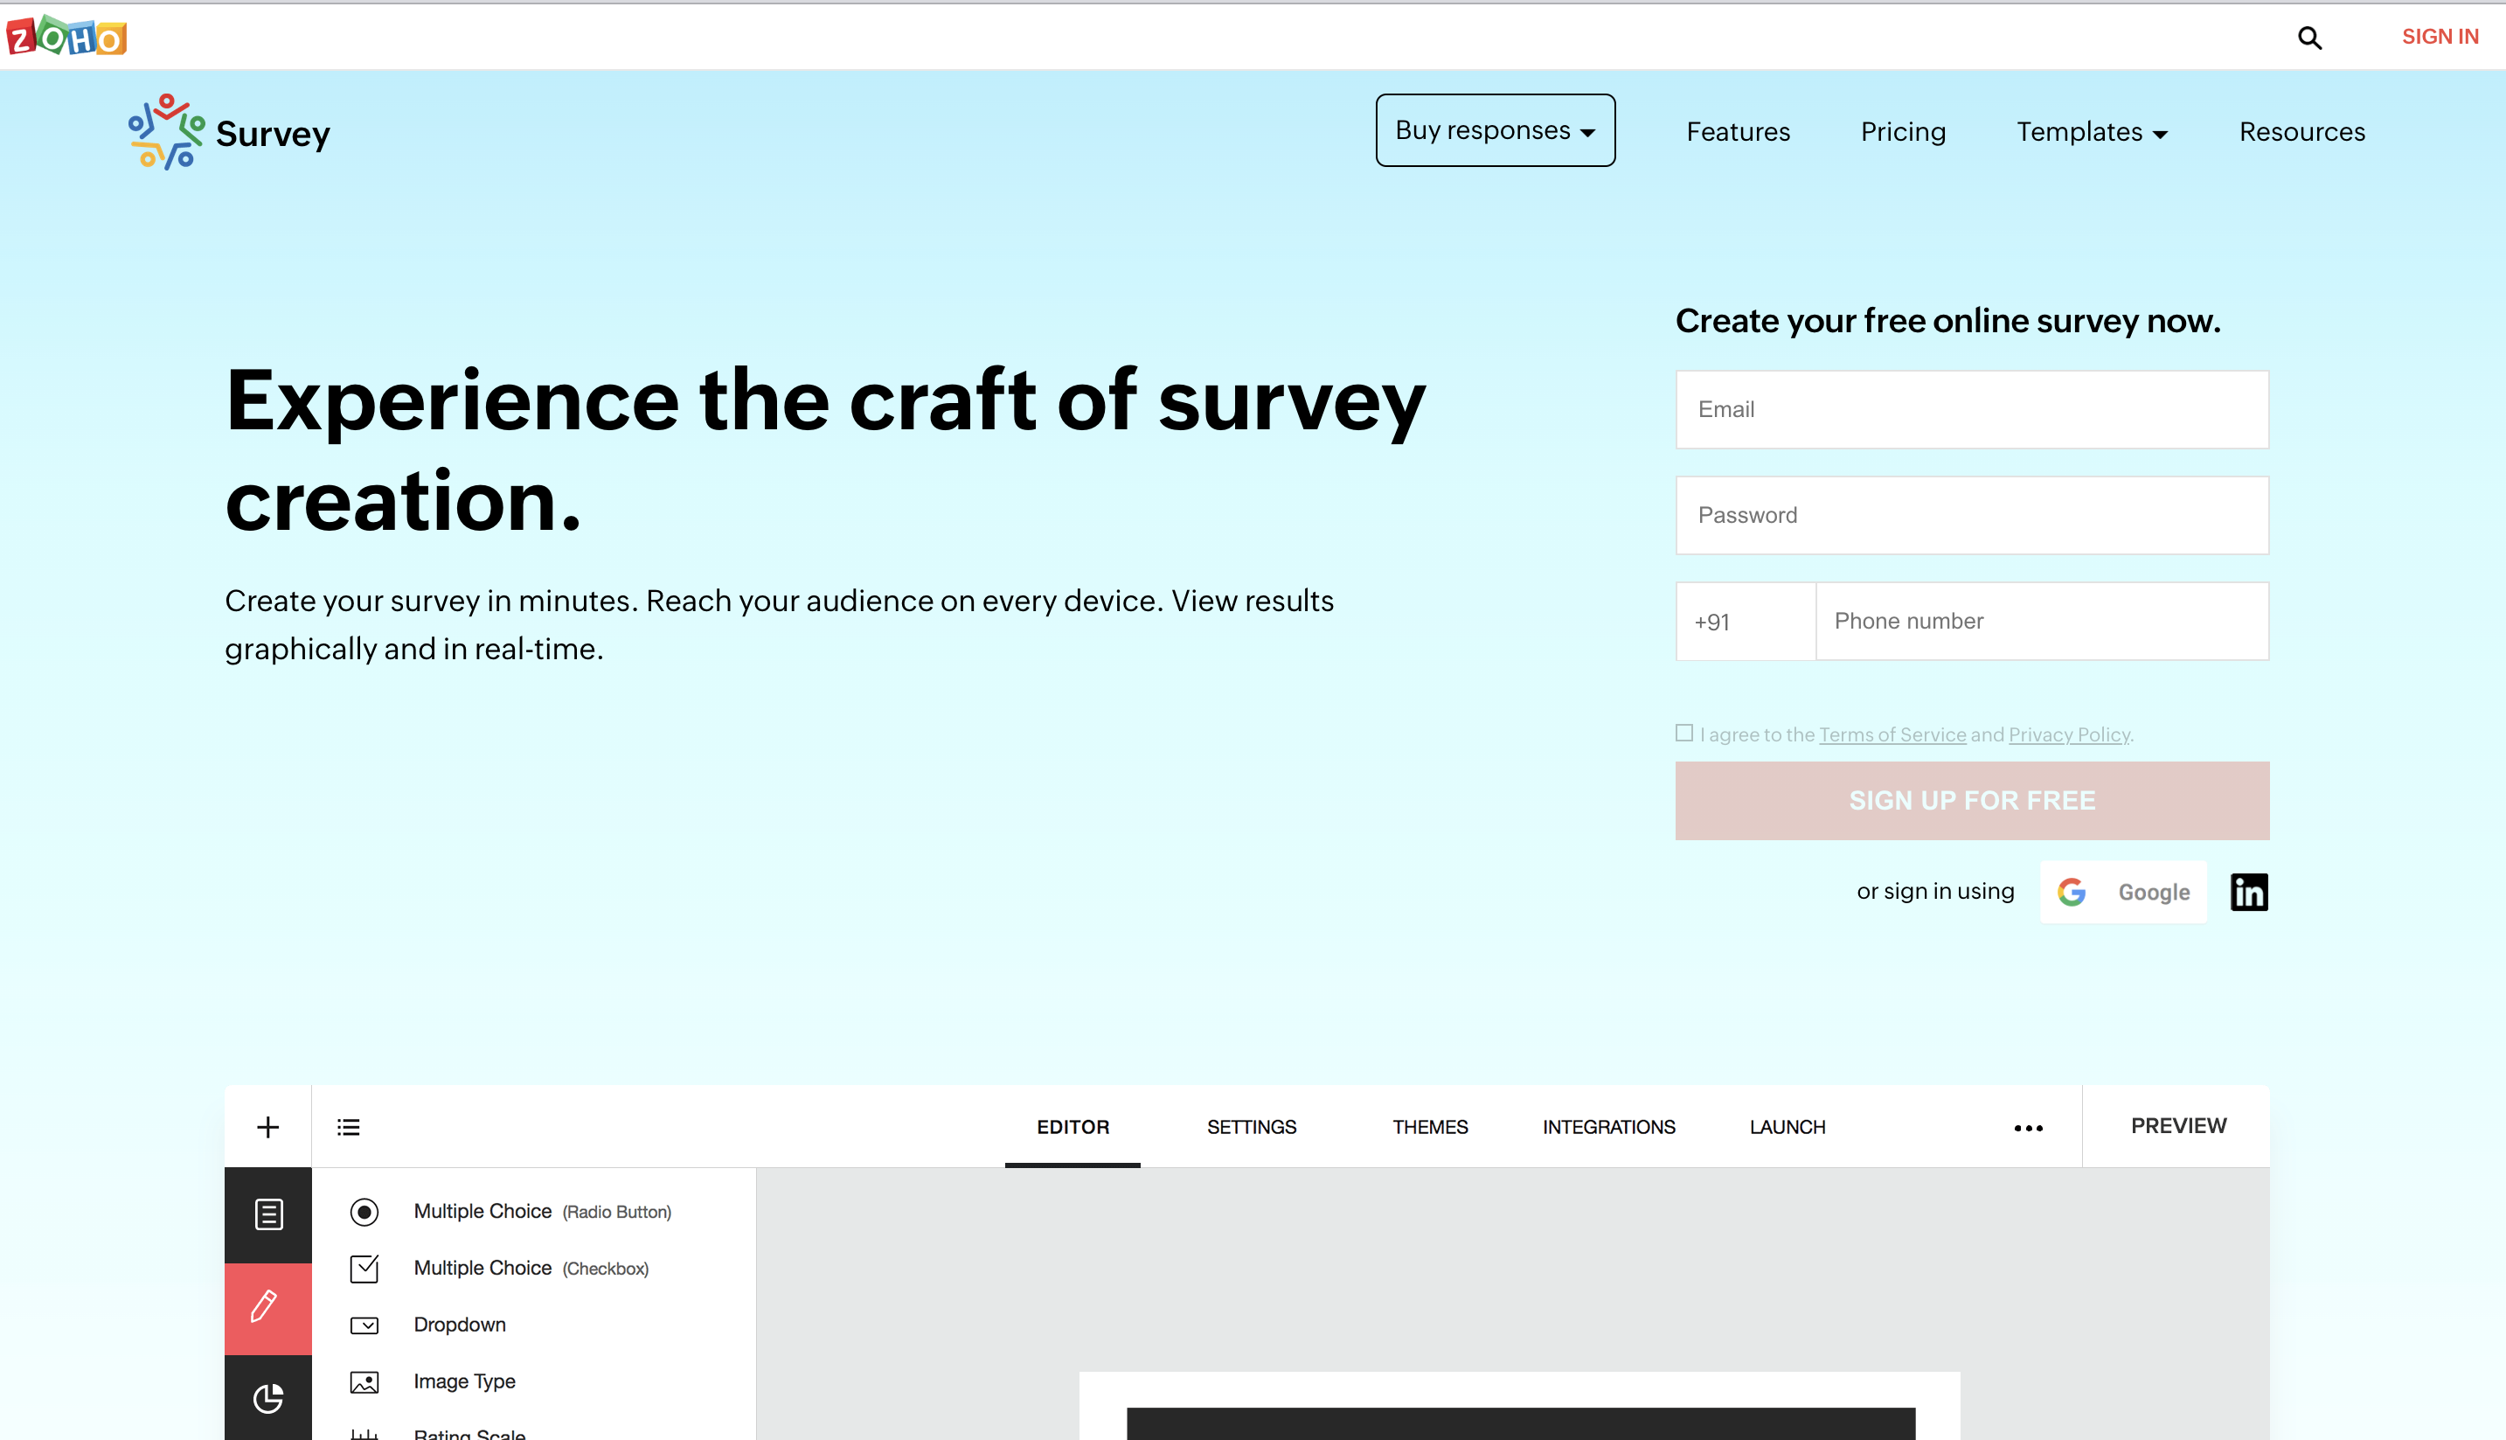This screenshot has width=2506, height=1440.
Task: Click the SIGN UP FOR FREE button
Action: tap(1973, 799)
